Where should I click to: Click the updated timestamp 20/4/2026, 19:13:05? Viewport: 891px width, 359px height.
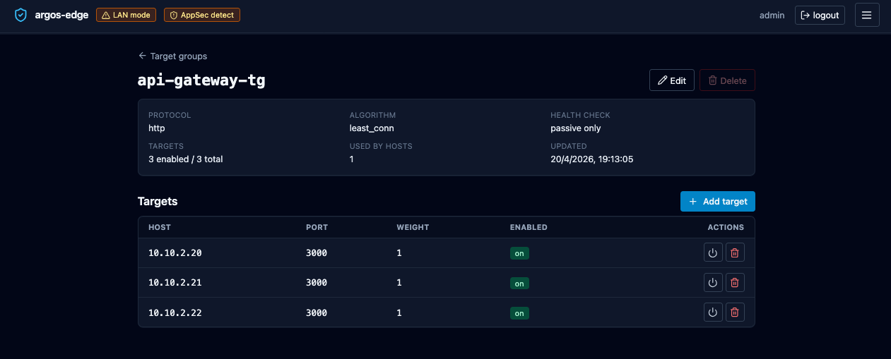[592, 159]
